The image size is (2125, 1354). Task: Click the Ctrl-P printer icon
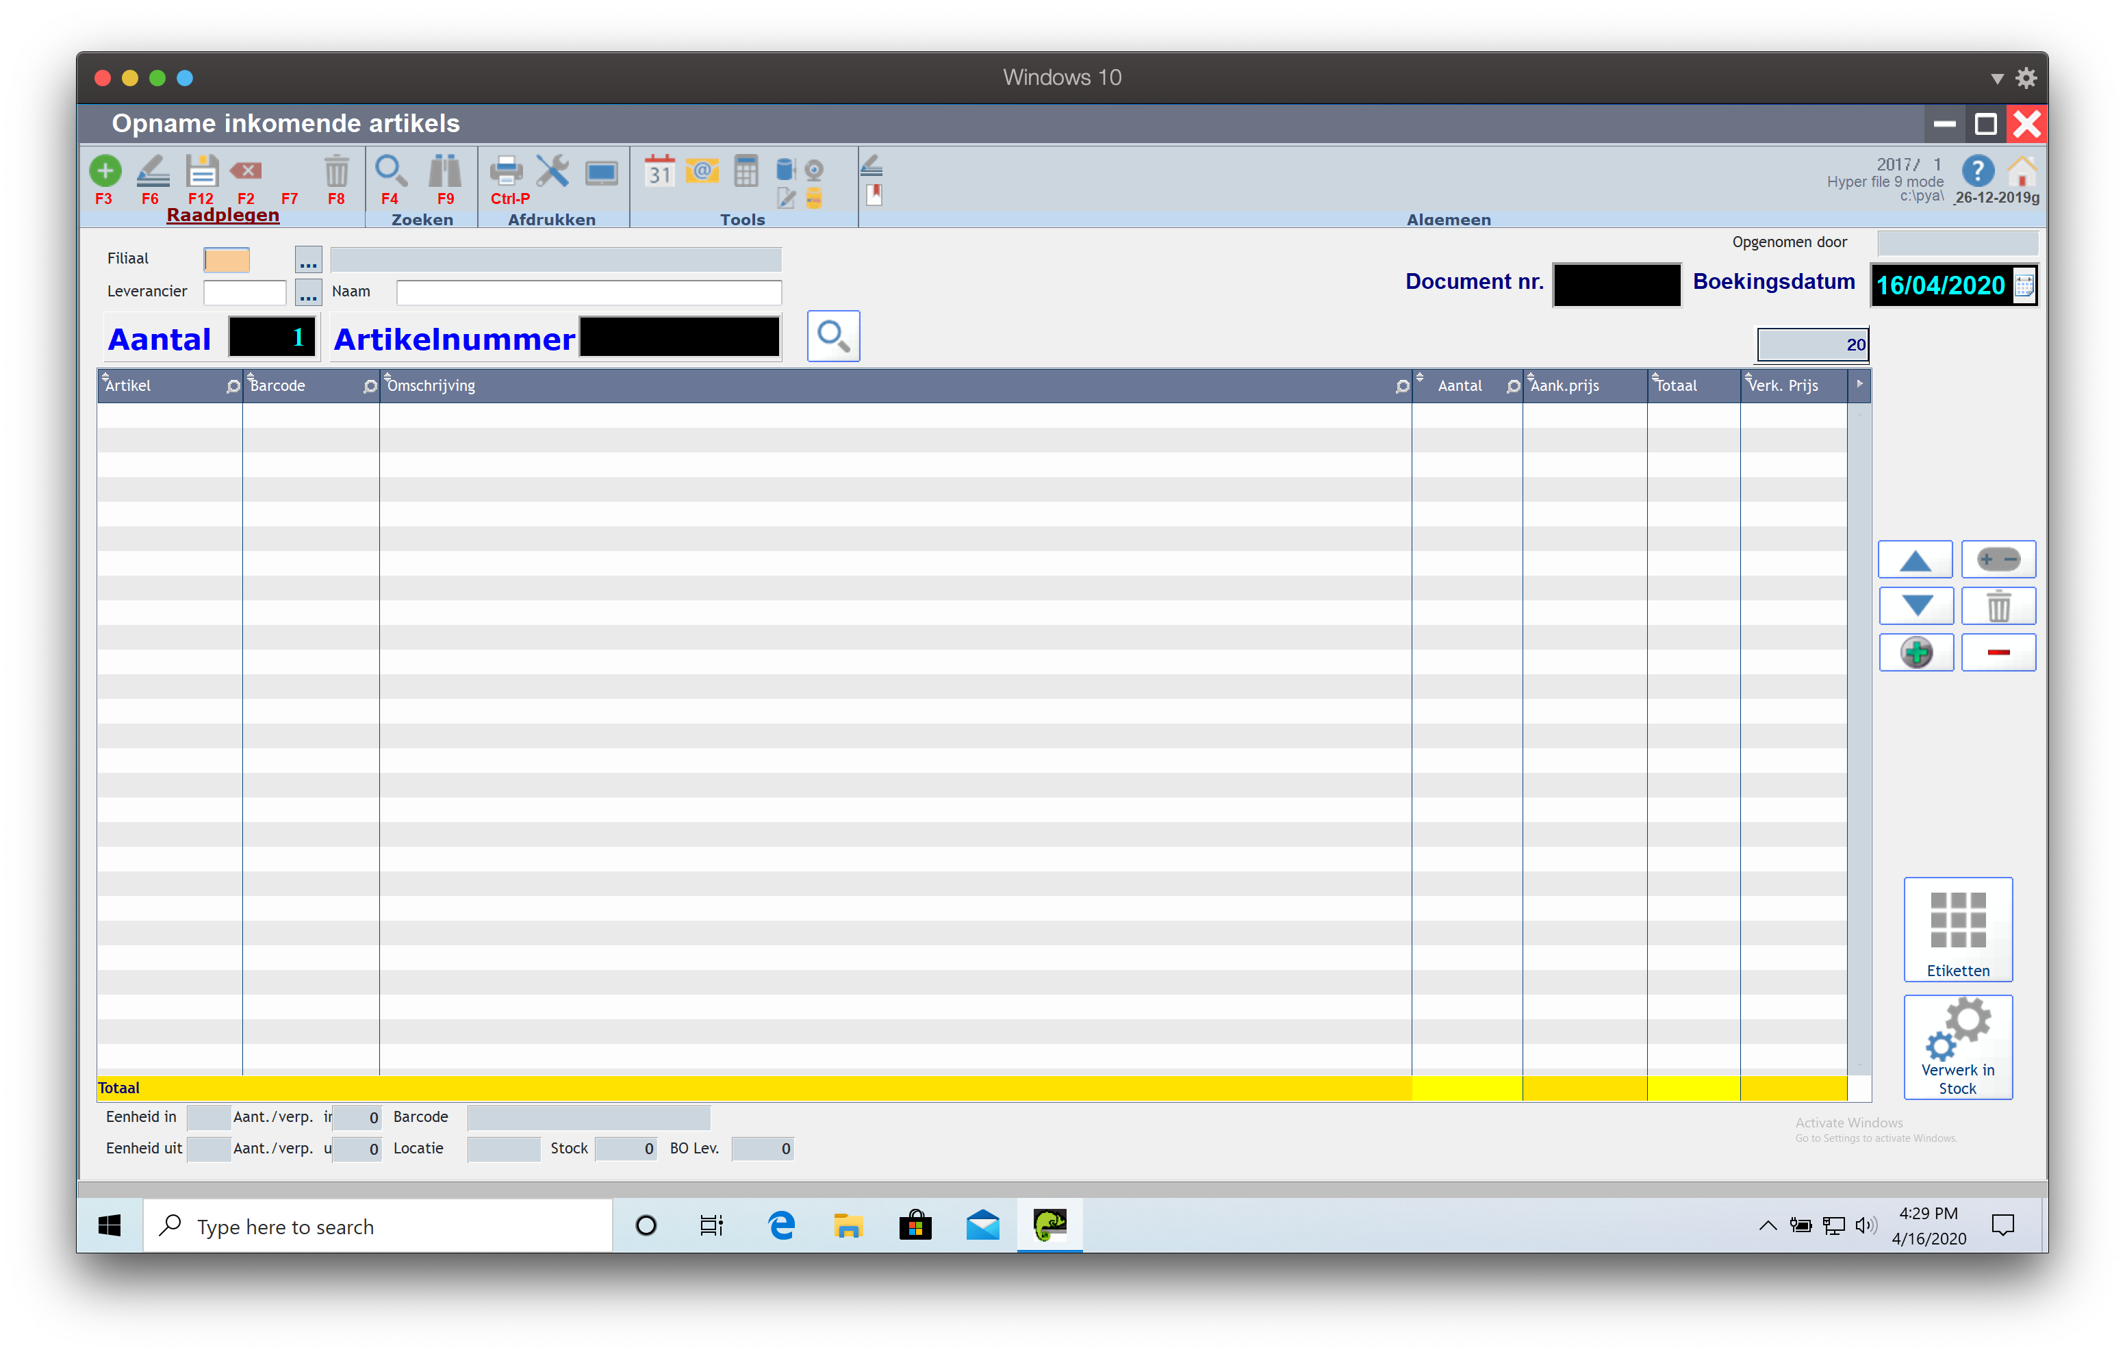[507, 171]
